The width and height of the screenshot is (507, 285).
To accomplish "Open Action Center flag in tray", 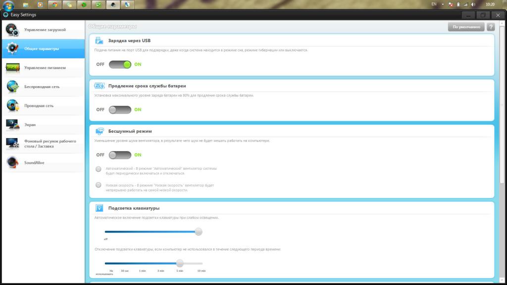I will click(x=451, y=4).
